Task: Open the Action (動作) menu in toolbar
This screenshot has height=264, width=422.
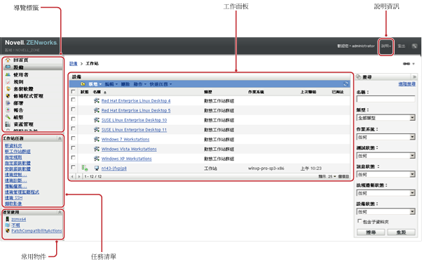Action: coord(140,84)
